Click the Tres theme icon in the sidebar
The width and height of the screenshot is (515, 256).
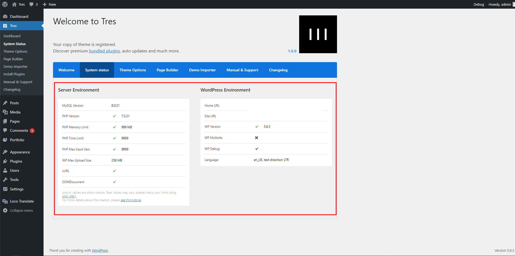[5, 26]
